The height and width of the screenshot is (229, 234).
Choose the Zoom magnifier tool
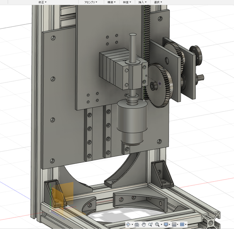point(150,225)
